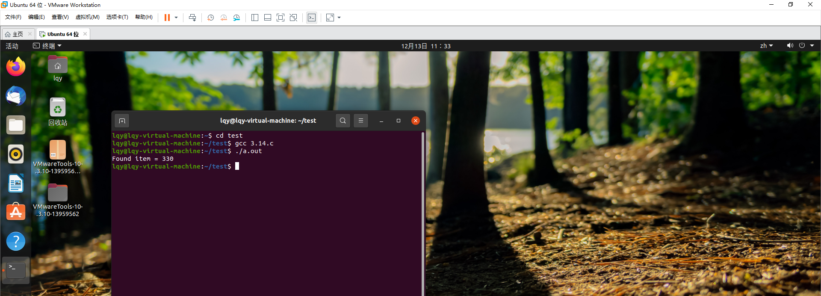Click the terminal title lqy@lqy-virtual-machine: ~/test
821x296 pixels.
(x=268, y=121)
